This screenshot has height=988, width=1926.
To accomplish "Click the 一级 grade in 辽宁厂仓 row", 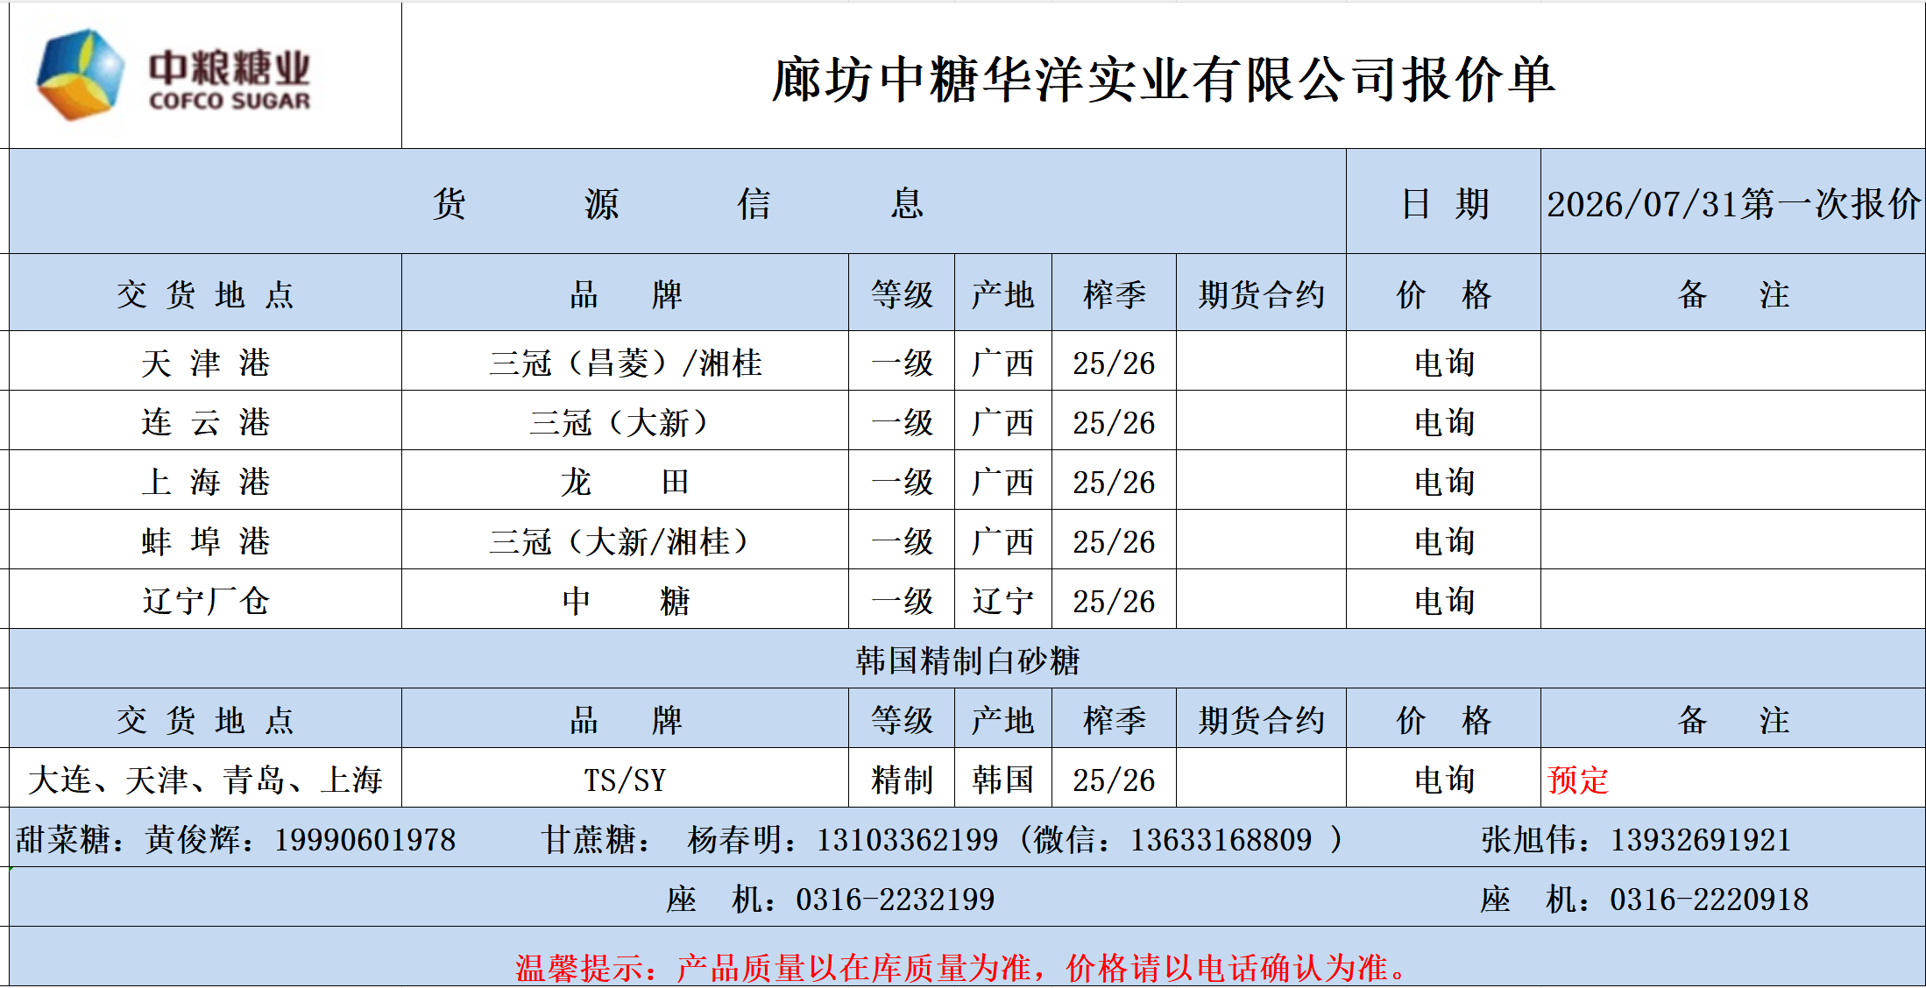I will tap(902, 599).
